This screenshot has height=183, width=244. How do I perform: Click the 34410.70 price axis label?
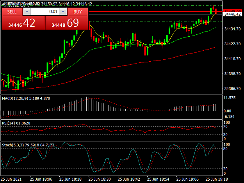click(233, 59)
